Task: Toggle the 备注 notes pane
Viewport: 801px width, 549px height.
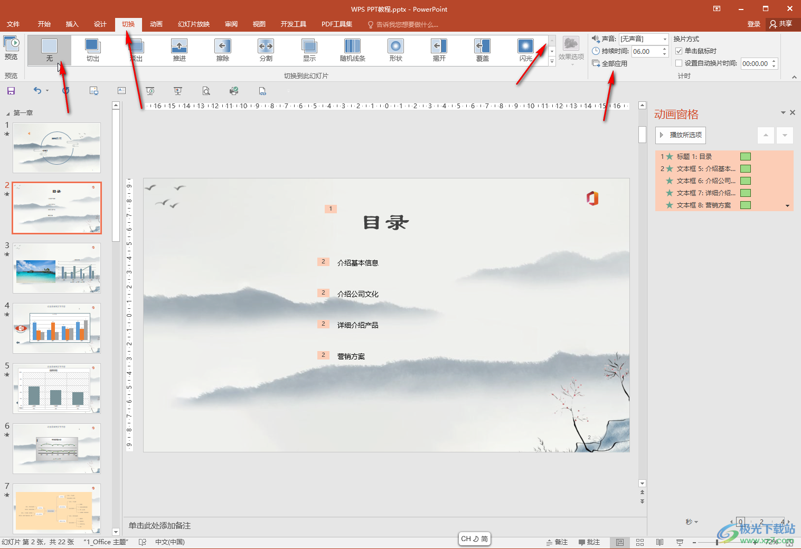Action: (x=557, y=542)
